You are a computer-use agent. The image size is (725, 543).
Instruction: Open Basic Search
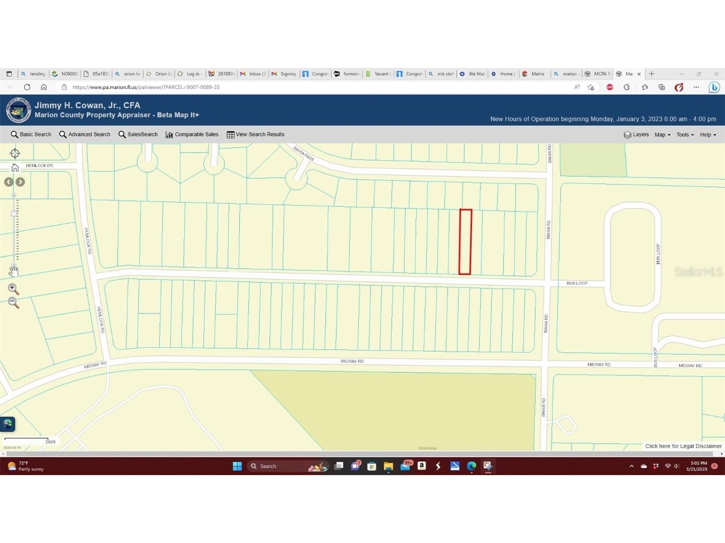tap(31, 135)
